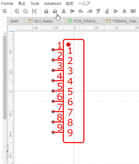Click the align horizontal centers icon

point(116,11)
